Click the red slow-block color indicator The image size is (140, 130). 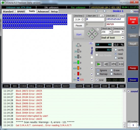click(x=78, y=74)
